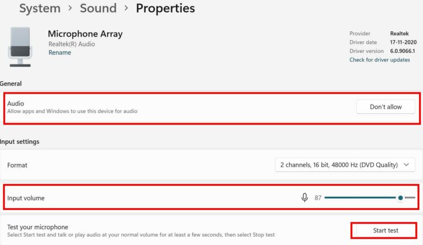Click the input volume value 87
The width and height of the screenshot is (423, 245).
[318, 198]
